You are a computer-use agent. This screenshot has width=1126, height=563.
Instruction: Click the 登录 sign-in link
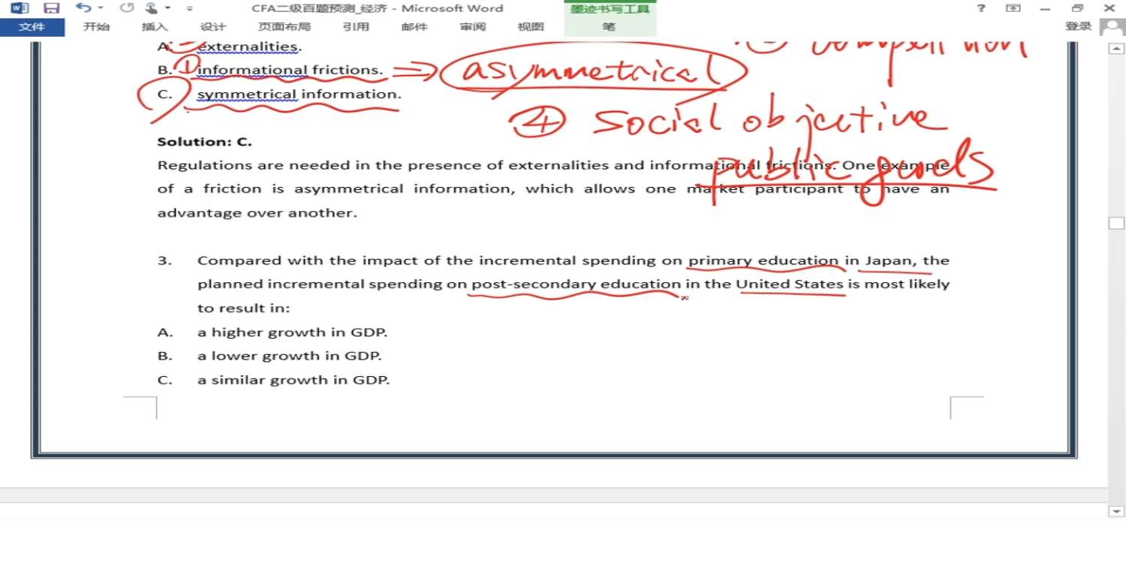point(1079,26)
